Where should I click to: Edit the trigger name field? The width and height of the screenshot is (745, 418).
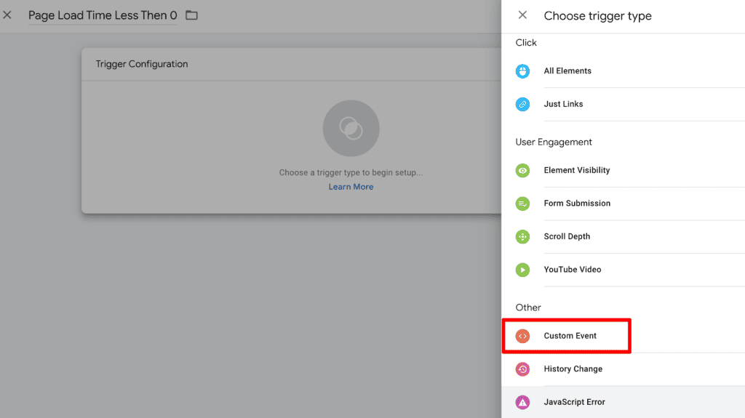(x=102, y=15)
